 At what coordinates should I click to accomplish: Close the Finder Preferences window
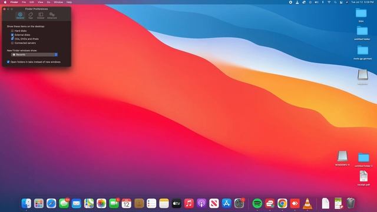pos(4,9)
